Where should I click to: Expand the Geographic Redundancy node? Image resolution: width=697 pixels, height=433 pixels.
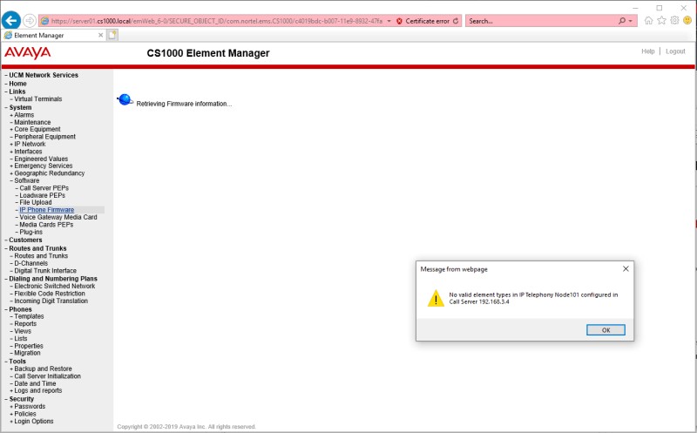[x=11, y=173]
